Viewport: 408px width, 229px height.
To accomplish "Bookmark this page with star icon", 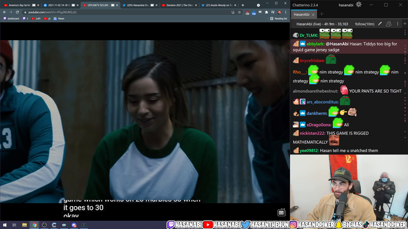I will (239, 12).
